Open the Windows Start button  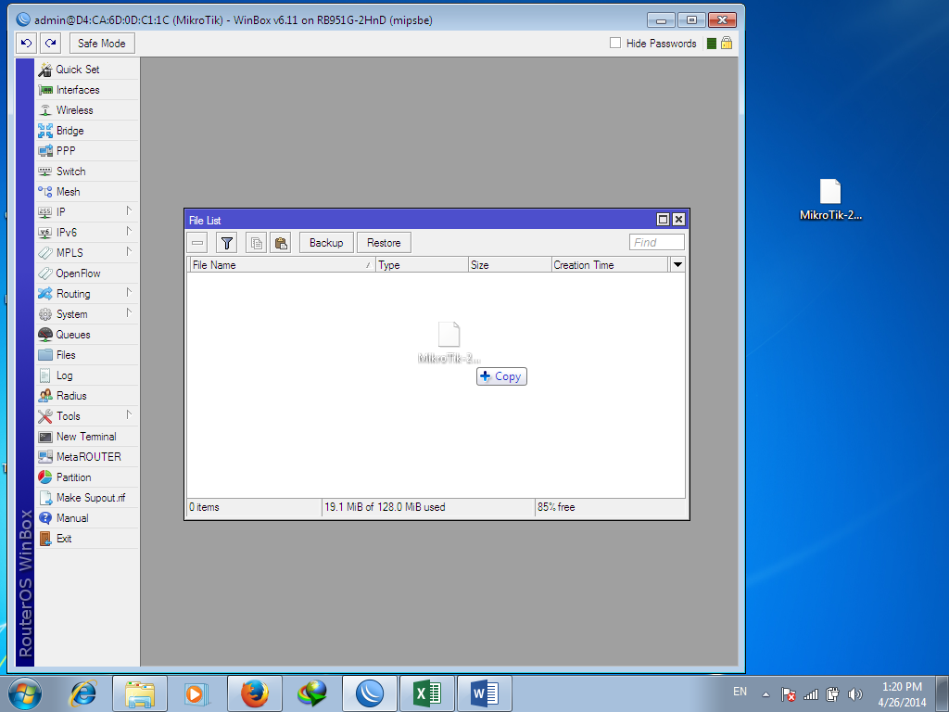(x=25, y=693)
